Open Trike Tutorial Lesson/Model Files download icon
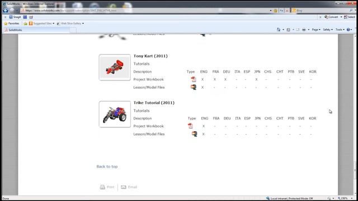Viewport: 358px width, 201px height. (194, 134)
